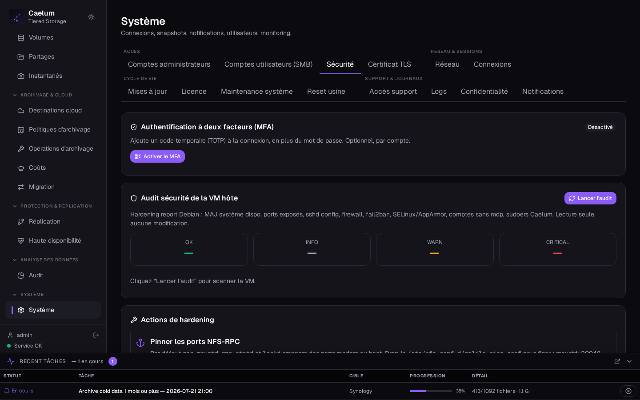Open the Comptes administrateurs tab
Image resolution: width=640 pixels, height=400 pixels.
tap(169, 64)
